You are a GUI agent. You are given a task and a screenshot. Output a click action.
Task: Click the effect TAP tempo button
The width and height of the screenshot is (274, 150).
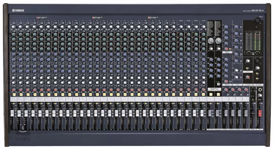[218, 84]
